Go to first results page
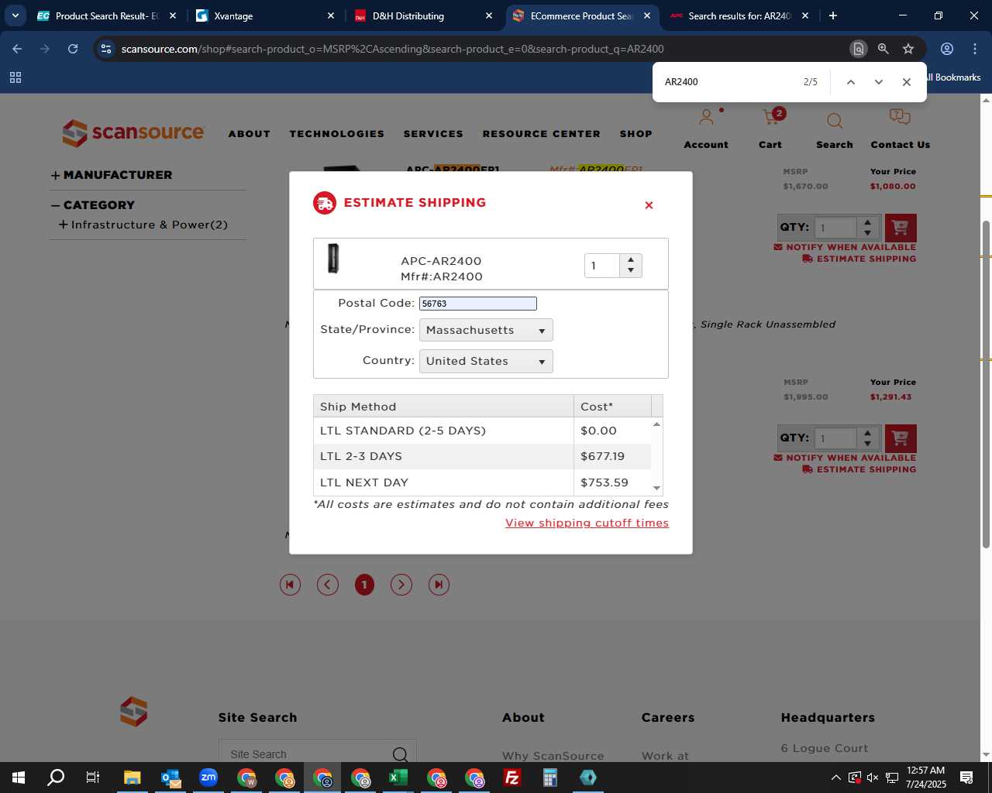 point(290,585)
